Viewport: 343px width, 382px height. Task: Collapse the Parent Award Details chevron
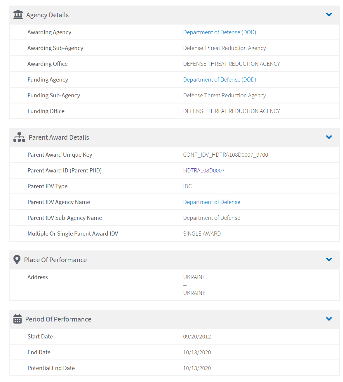click(329, 137)
